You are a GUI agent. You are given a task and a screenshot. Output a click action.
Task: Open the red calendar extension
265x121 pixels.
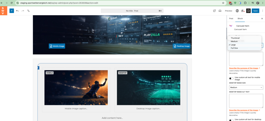click(x=230, y=3)
